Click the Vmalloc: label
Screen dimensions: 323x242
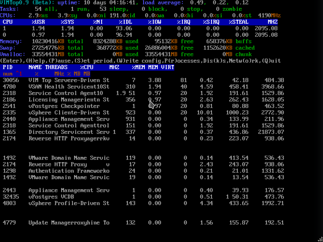13,54
